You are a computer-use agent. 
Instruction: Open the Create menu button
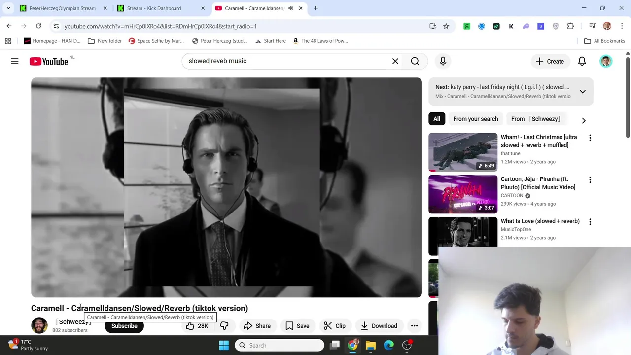coord(550,61)
